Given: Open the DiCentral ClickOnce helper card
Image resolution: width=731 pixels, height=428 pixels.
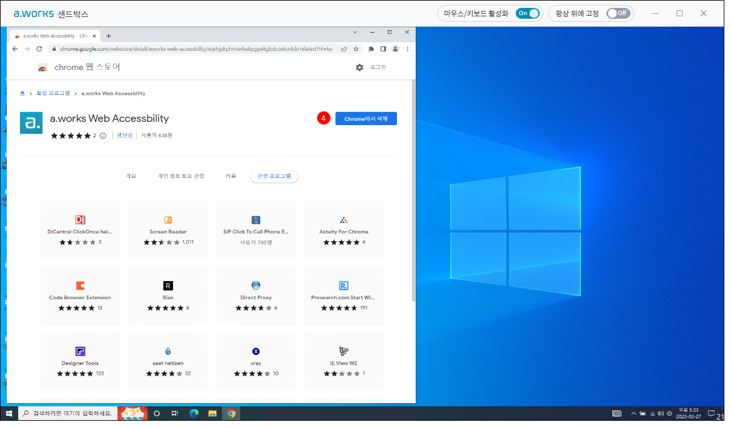Looking at the screenshot, I should [80, 231].
